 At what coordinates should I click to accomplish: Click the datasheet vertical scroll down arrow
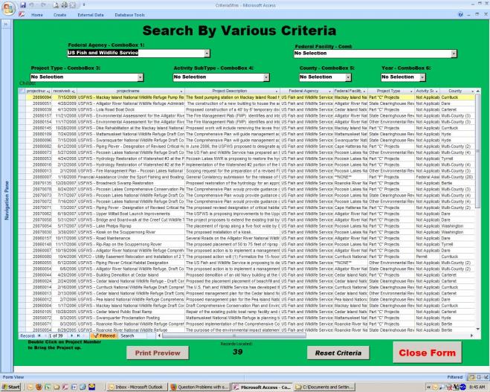(477, 330)
